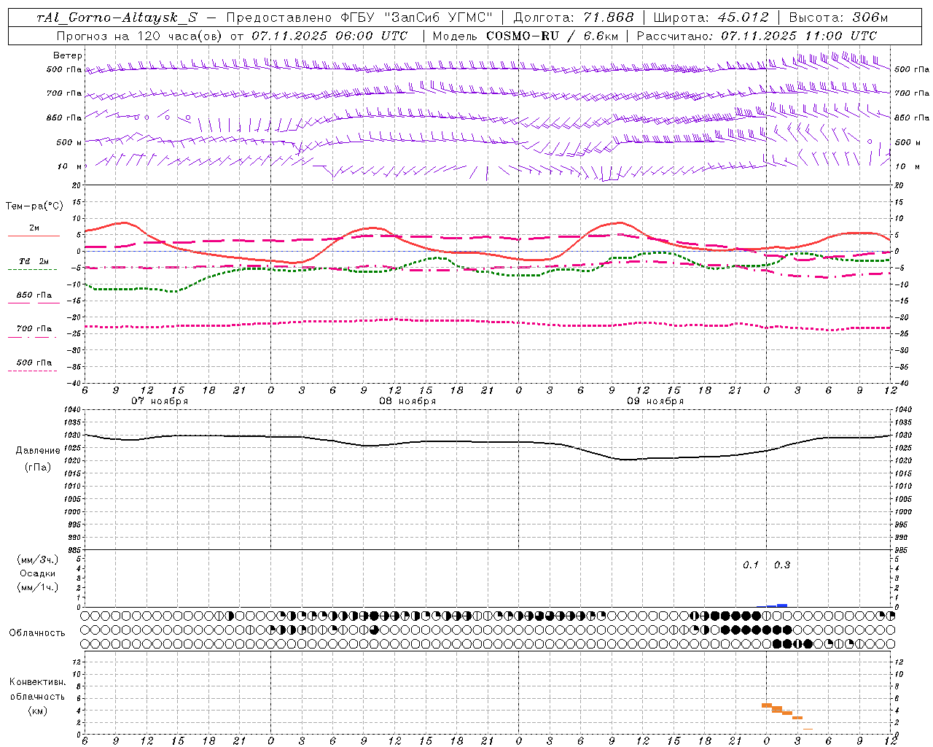Click the Конвективн. облачность chart label
The image size is (933, 747).
pos(37,689)
